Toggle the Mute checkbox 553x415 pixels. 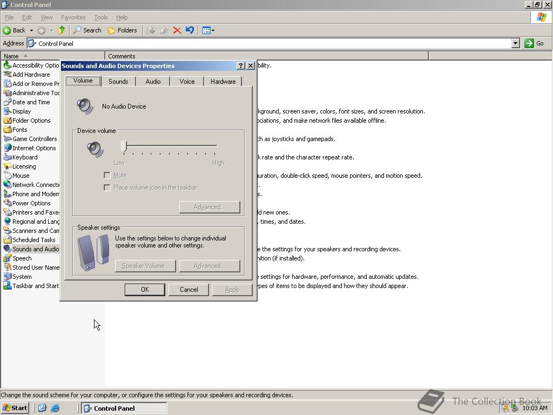tap(107, 175)
